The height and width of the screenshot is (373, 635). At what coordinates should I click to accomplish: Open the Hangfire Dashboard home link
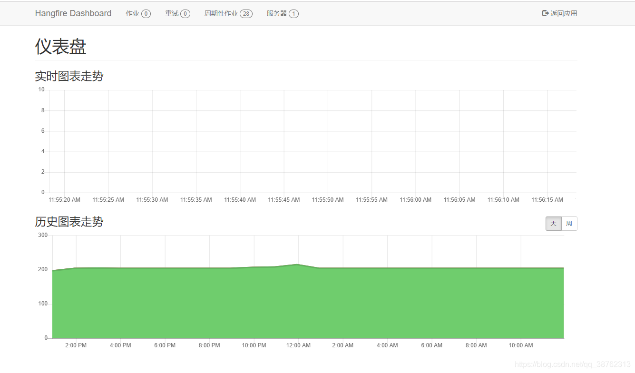pos(73,13)
